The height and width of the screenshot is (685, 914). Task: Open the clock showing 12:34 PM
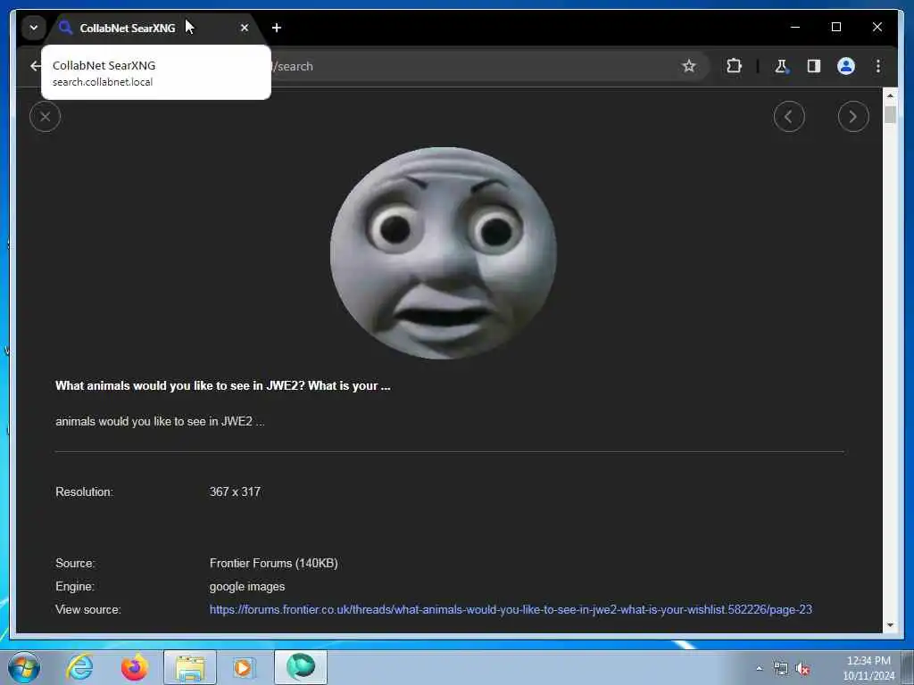(868, 667)
